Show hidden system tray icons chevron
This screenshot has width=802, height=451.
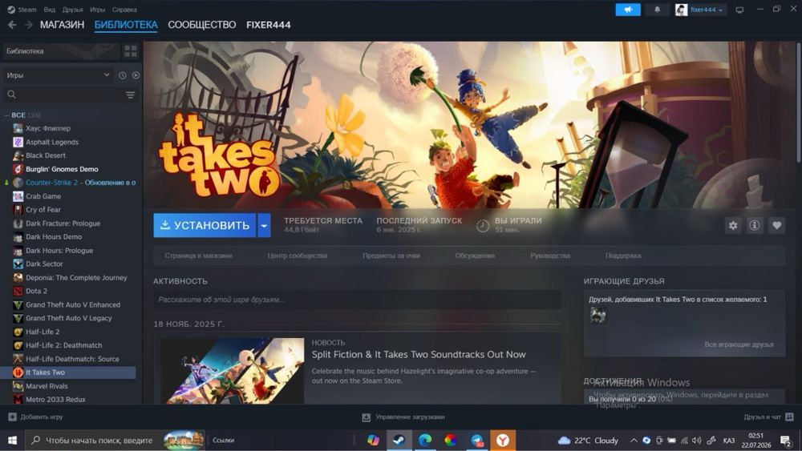(634, 441)
